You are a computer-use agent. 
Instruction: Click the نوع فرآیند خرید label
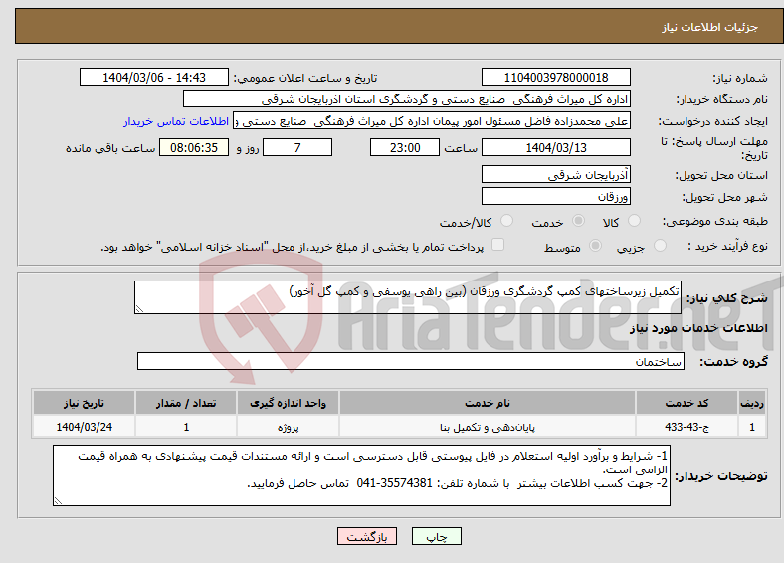click(727, 246)
